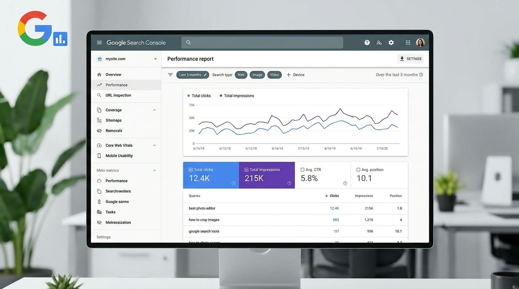
Task: Open the hamburger navigation menu
Action: [x=99, y=43]
